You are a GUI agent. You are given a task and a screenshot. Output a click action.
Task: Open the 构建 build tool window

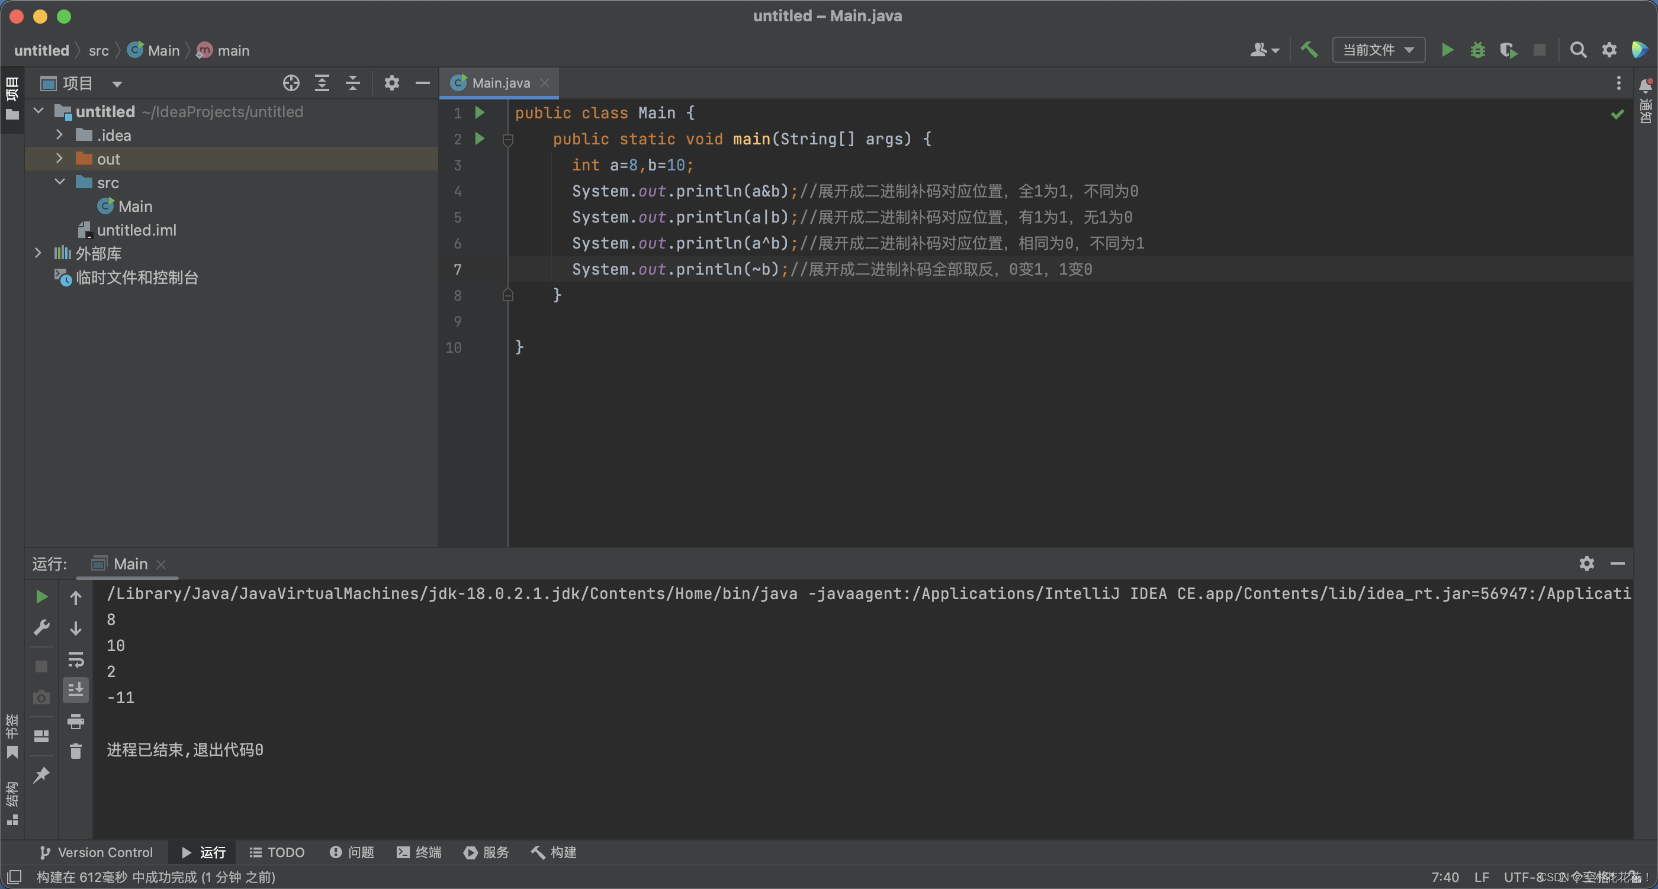554,852
